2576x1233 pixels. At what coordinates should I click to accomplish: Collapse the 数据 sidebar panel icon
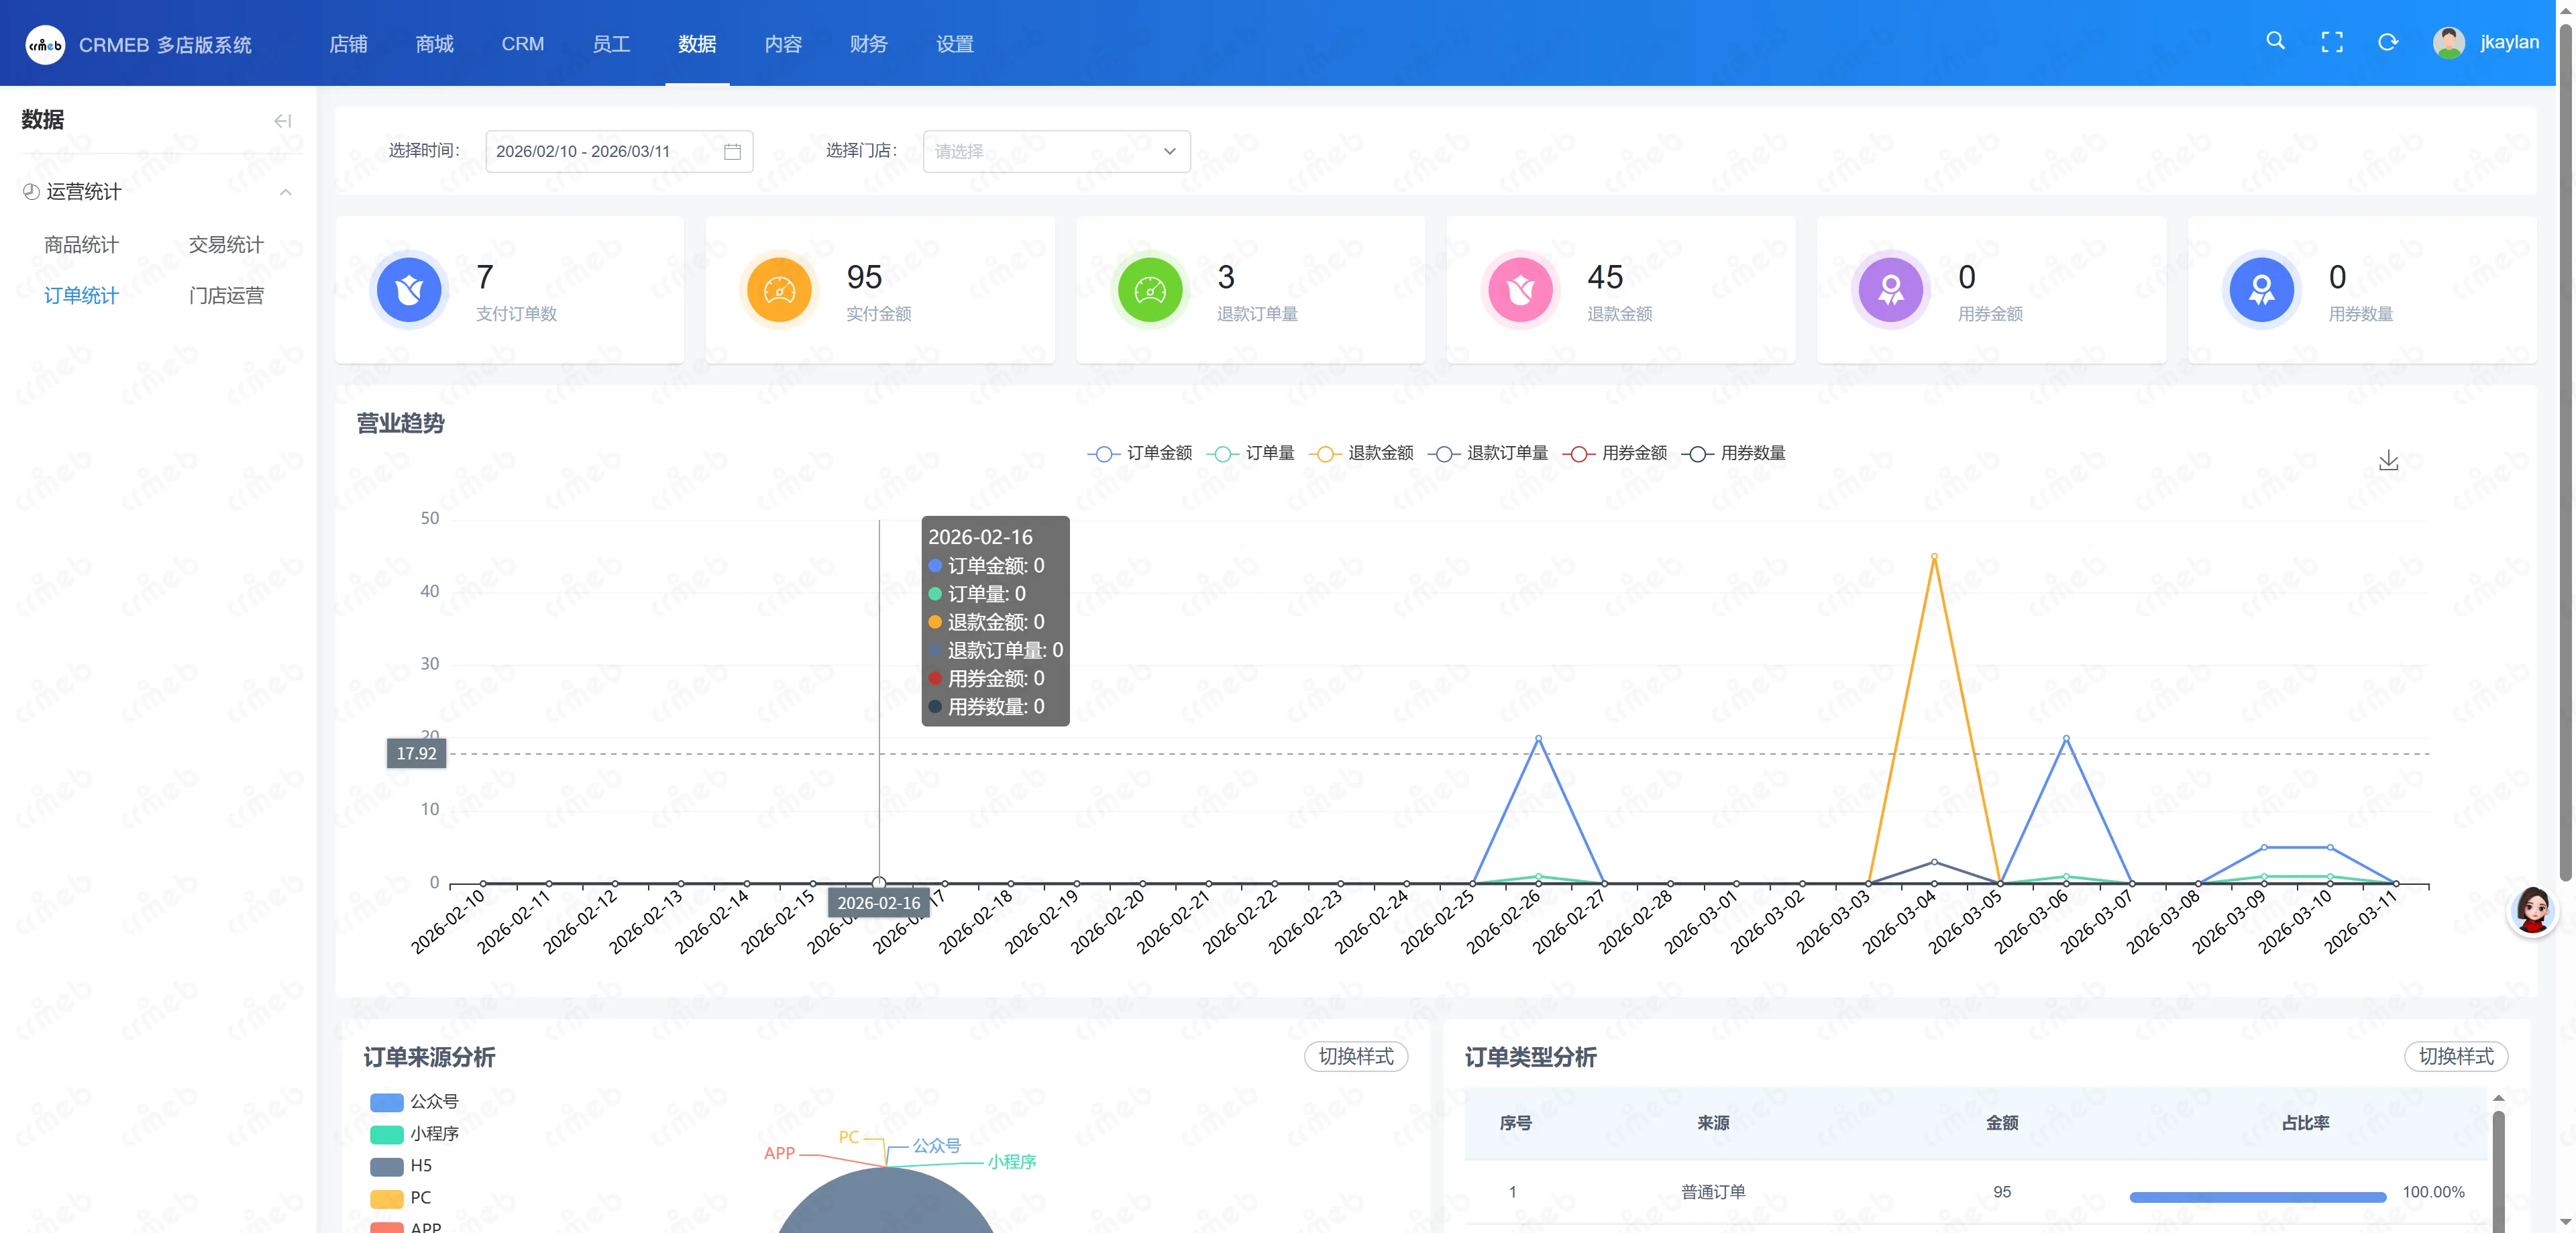[283, 121]
